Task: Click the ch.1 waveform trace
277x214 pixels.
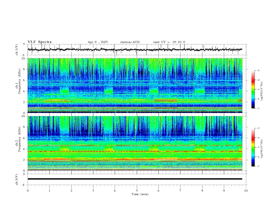Action: click(135, 50)
